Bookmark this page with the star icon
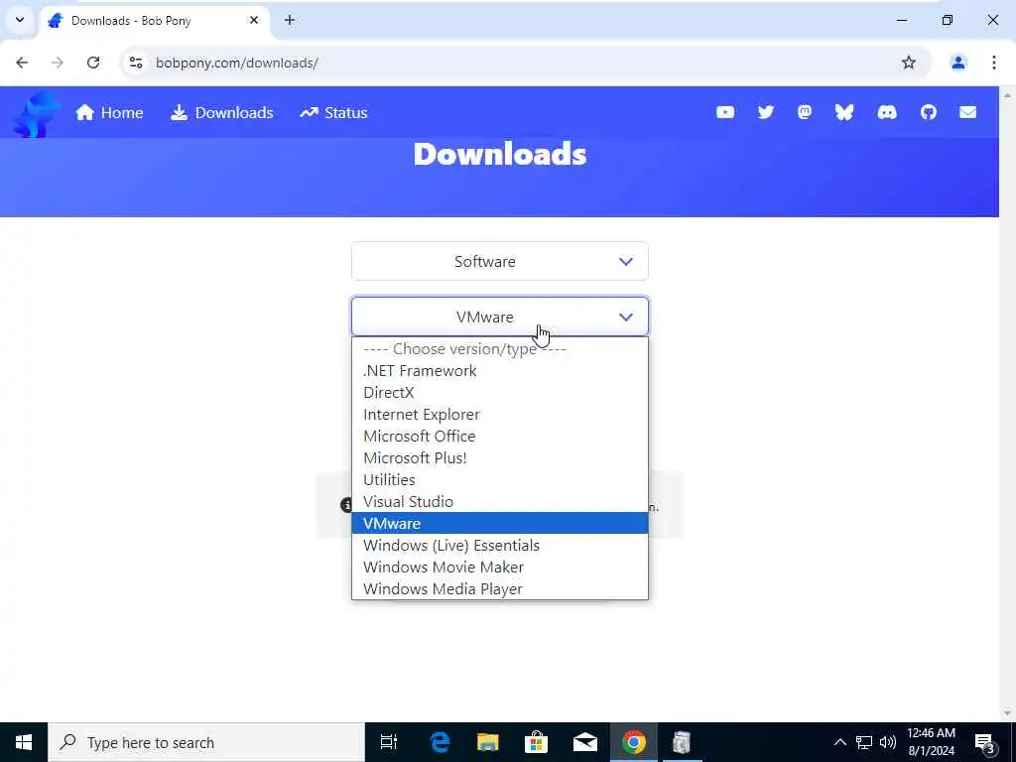This screenshot has width=1016, height=762. 909,63
